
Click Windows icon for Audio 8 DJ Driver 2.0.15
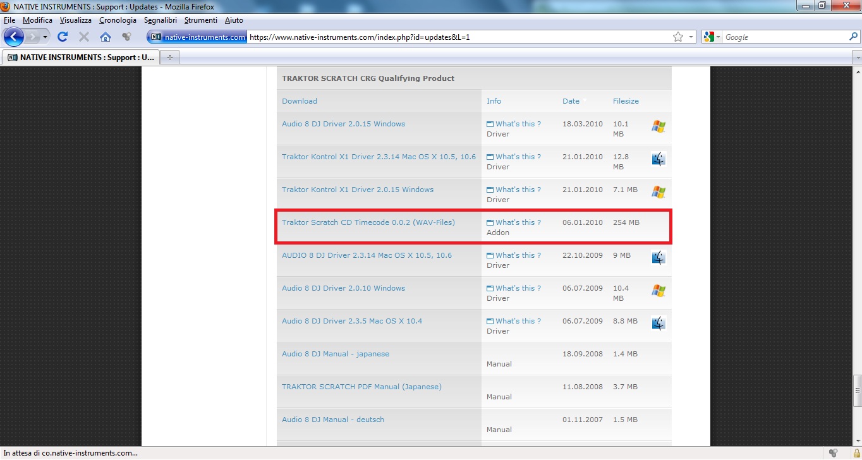click(x=659, y=126)
